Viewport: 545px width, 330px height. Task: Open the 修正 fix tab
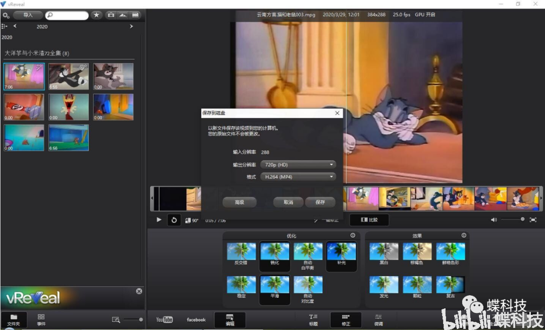tap(346, 320)
